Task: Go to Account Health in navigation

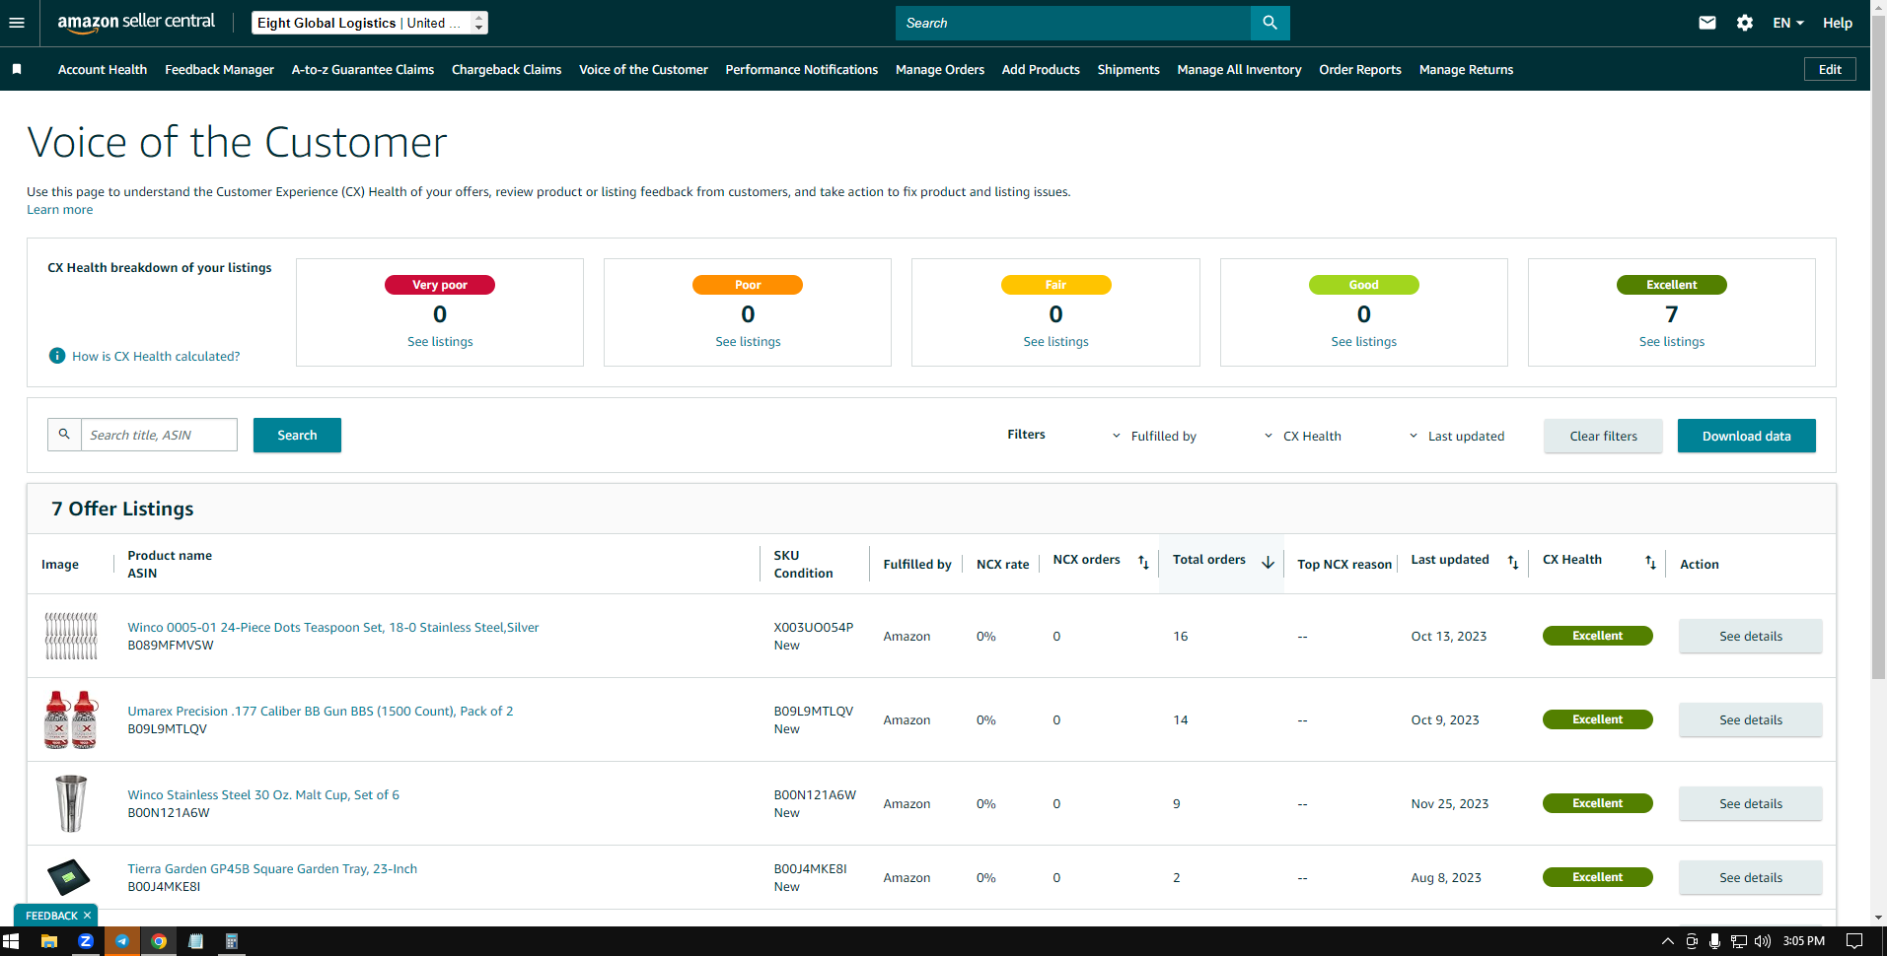Action: pyautogui.click(x=103, y=69)
